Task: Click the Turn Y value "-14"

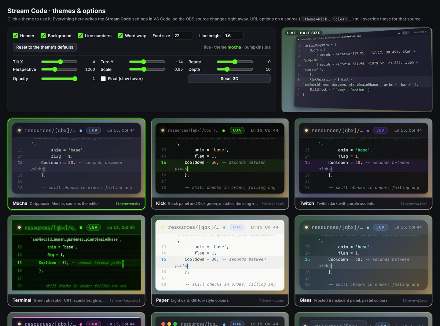Action: (179, 62)
